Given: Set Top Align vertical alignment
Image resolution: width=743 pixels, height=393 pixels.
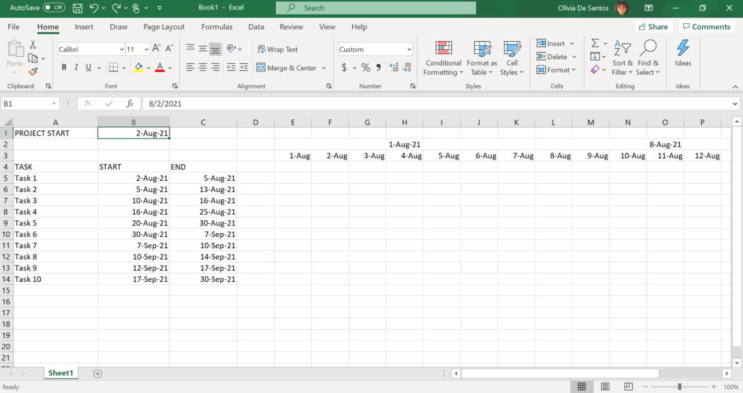Looking at the screenshot, I should tap(190, 49).
